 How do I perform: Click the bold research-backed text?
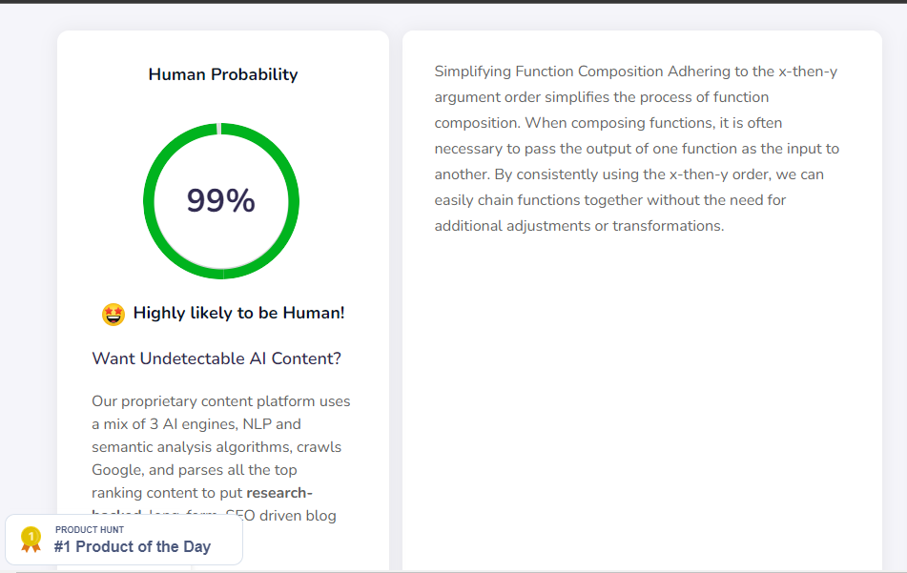click(x=279, y=493)
